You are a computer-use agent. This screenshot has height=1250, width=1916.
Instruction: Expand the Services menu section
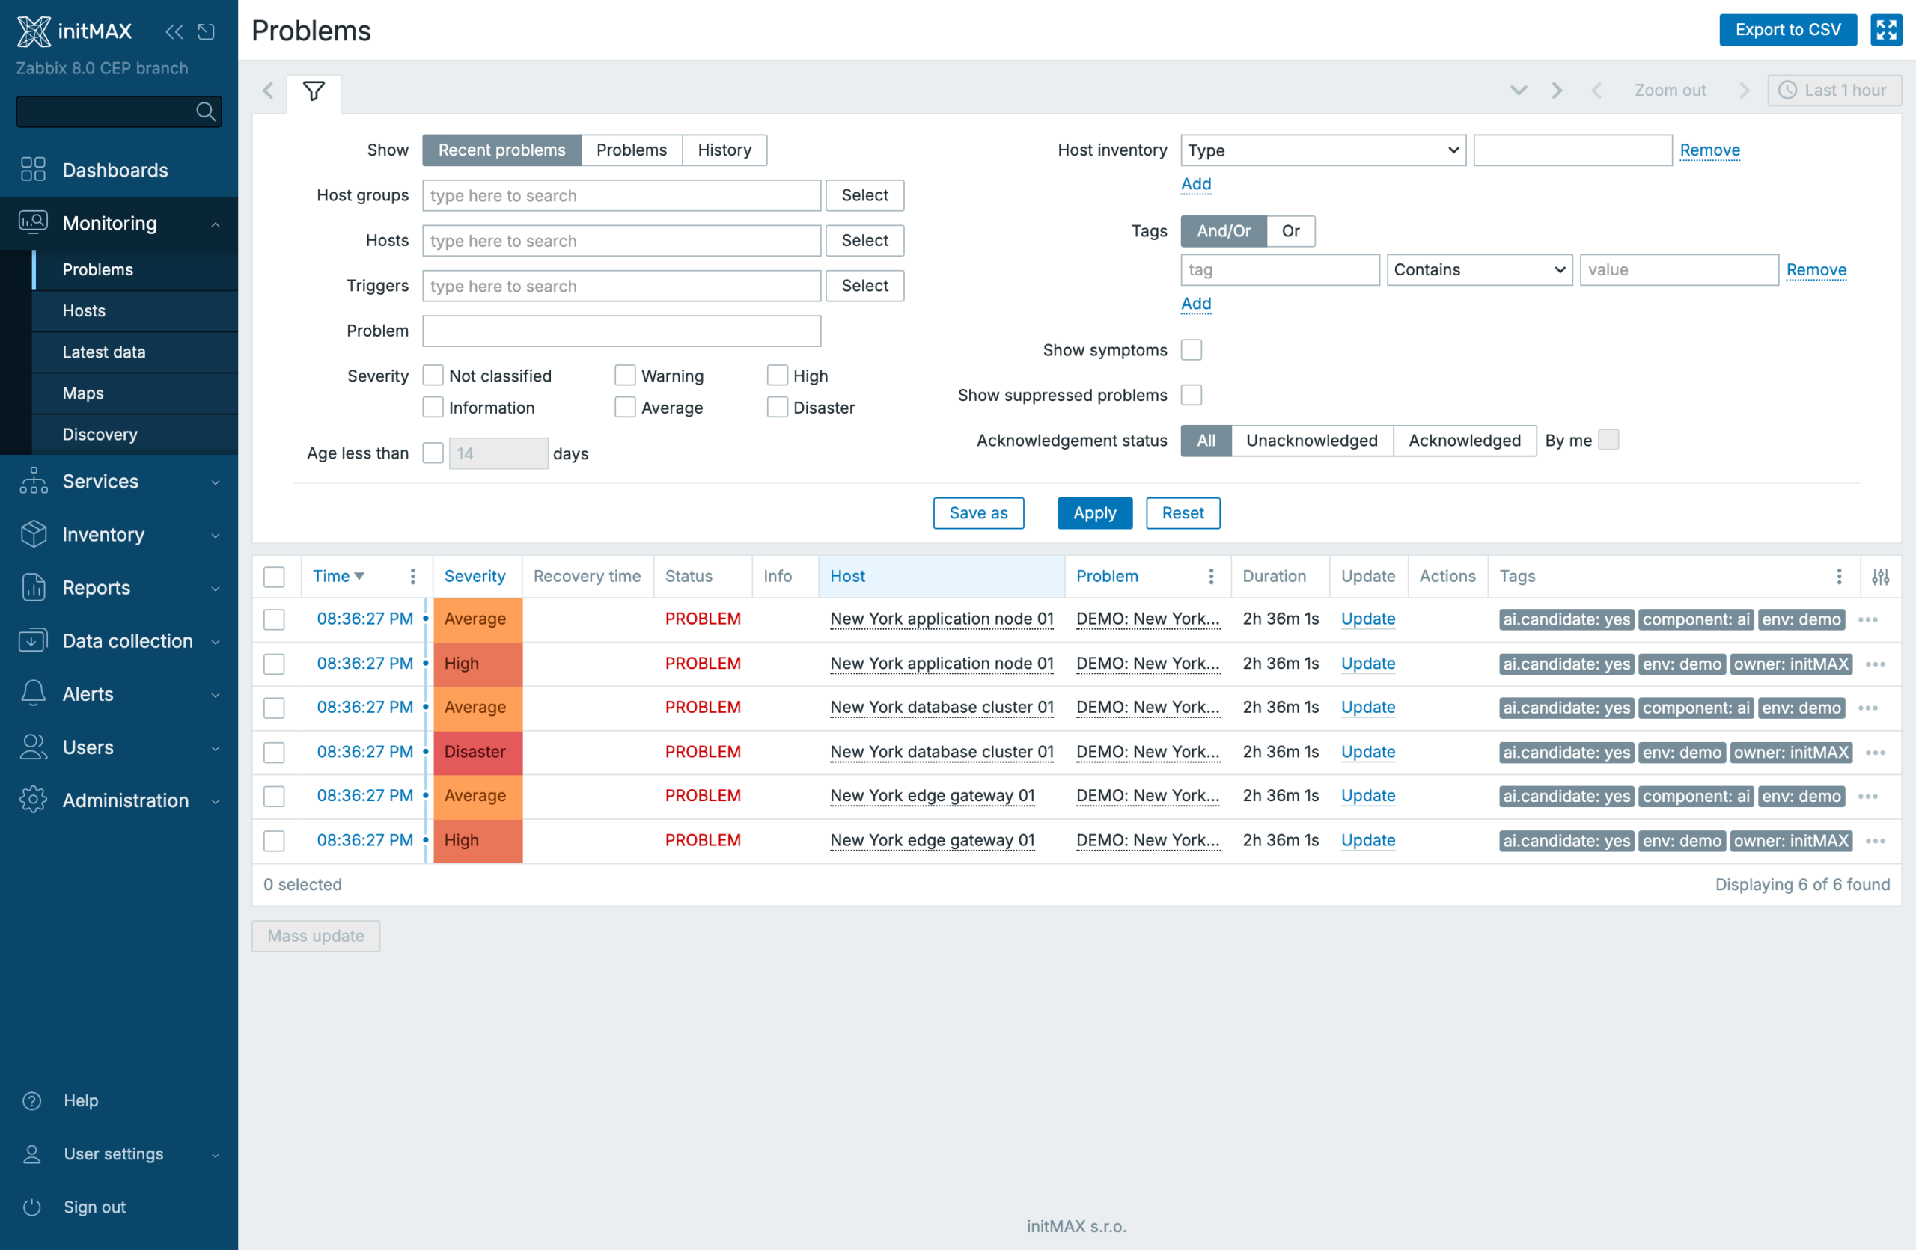point(215,481)
